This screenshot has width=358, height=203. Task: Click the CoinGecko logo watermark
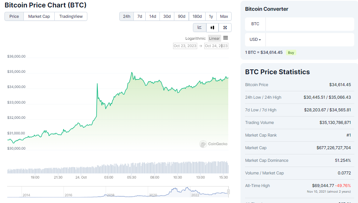coord(213,144)
